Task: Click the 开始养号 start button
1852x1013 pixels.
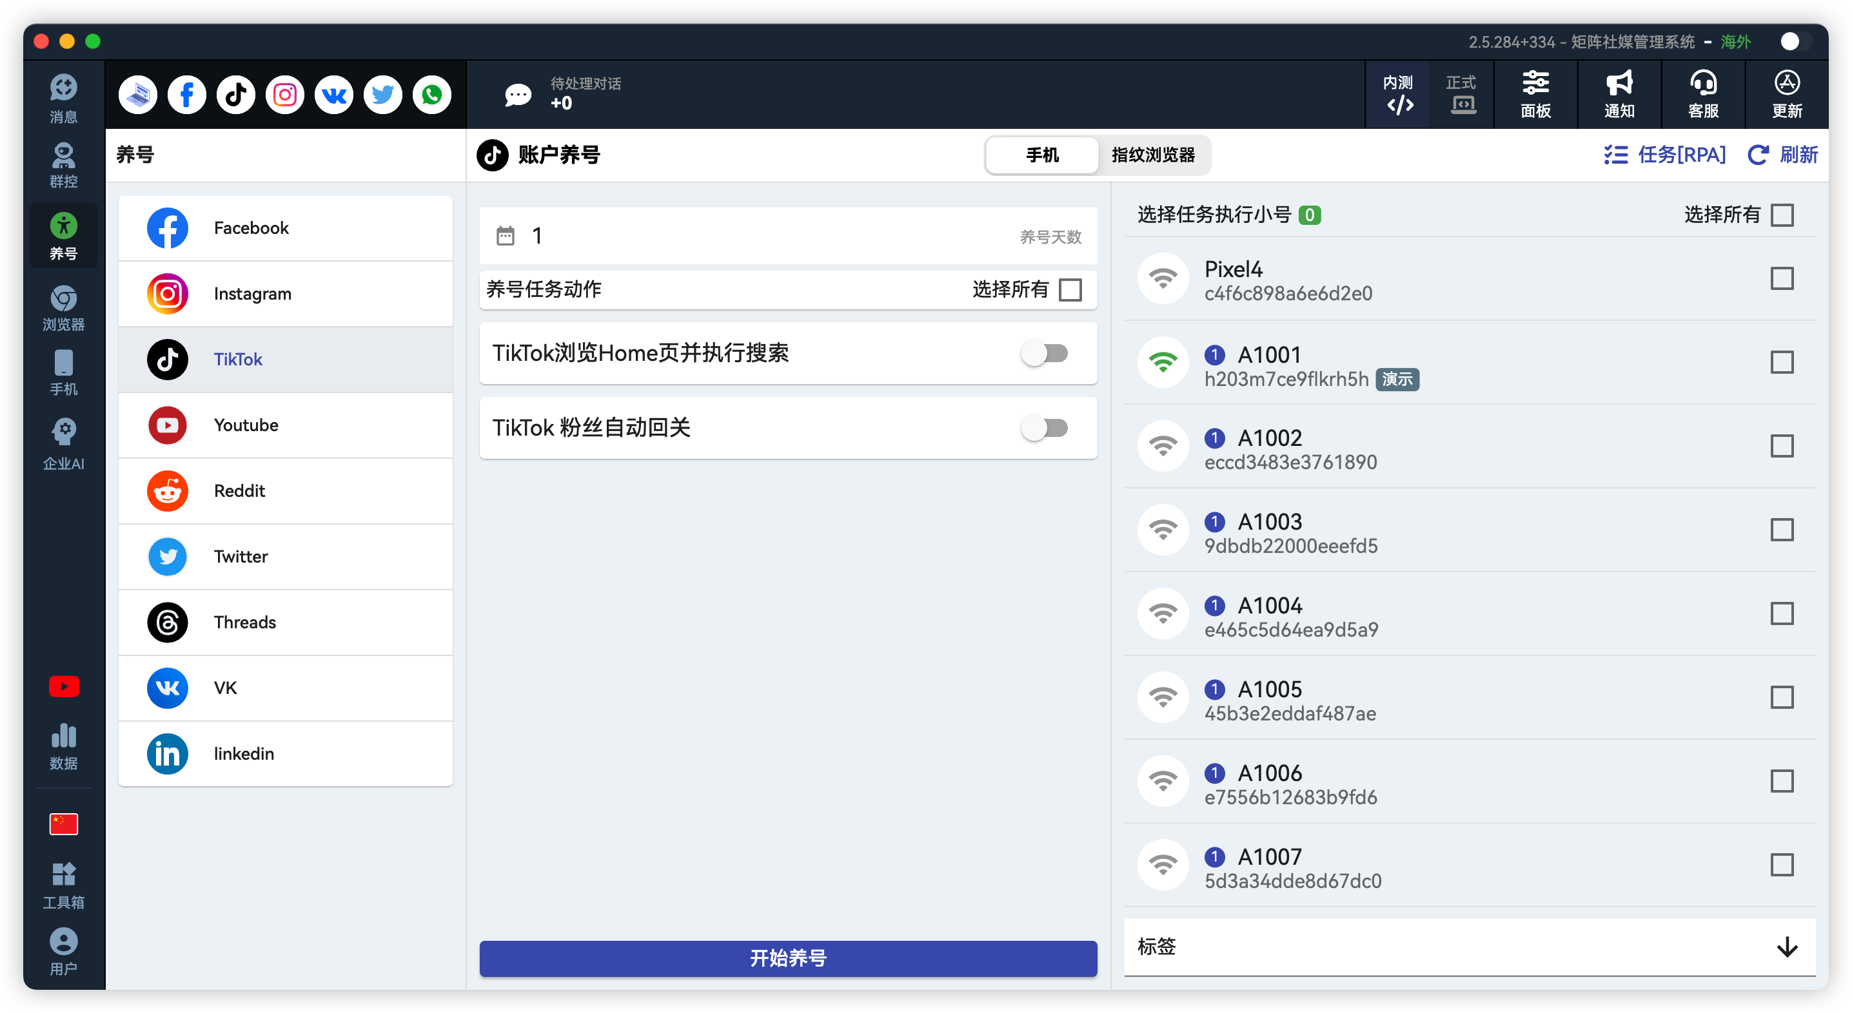Action: pos(788,958)
